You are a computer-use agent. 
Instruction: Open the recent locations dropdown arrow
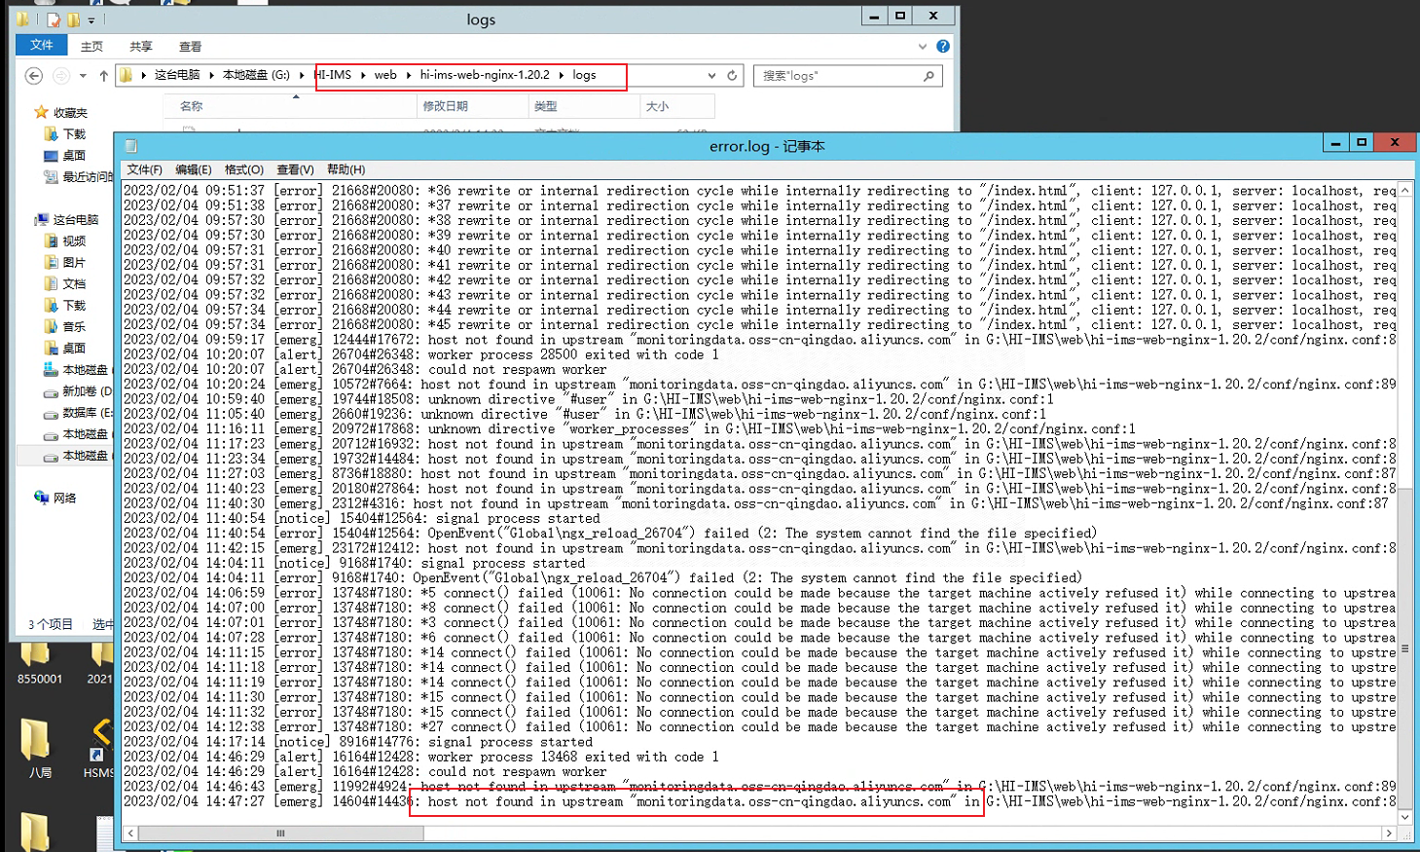coord(83,76)
